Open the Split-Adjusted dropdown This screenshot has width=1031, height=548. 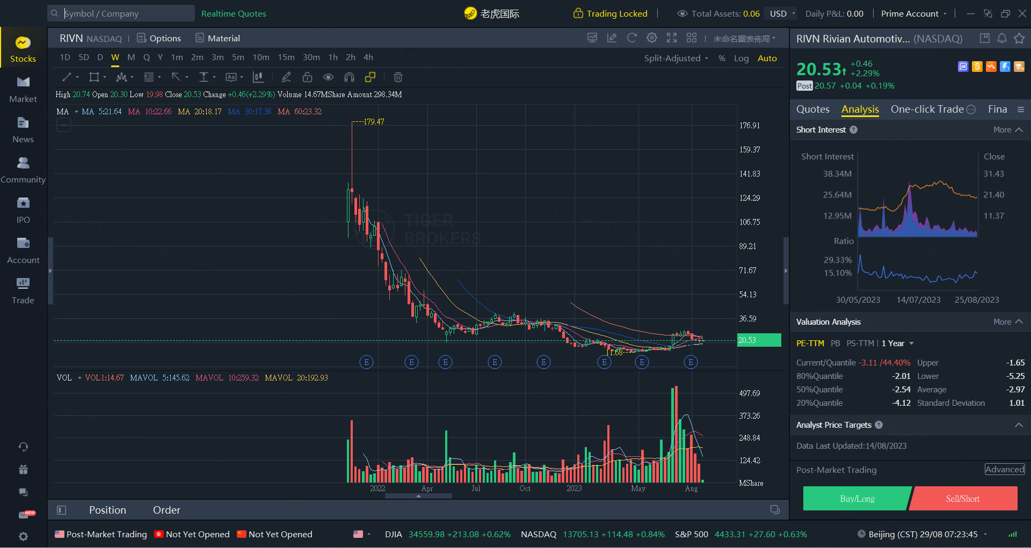tap(676, 58)
